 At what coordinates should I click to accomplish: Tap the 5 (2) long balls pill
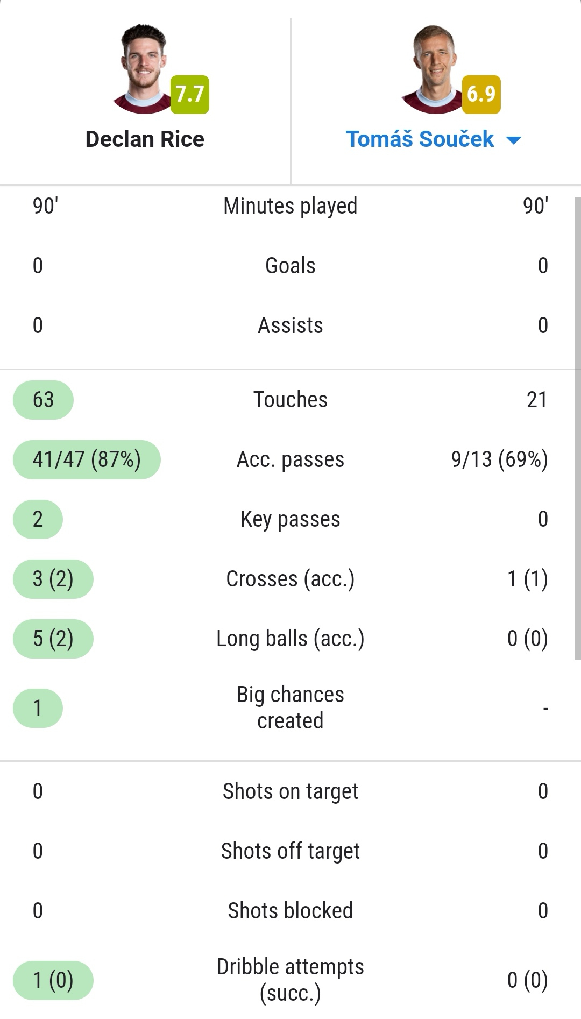(x=53, y=639)
